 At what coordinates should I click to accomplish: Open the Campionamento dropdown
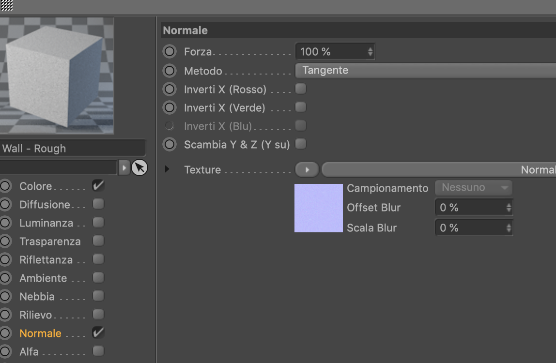[474, 188]
